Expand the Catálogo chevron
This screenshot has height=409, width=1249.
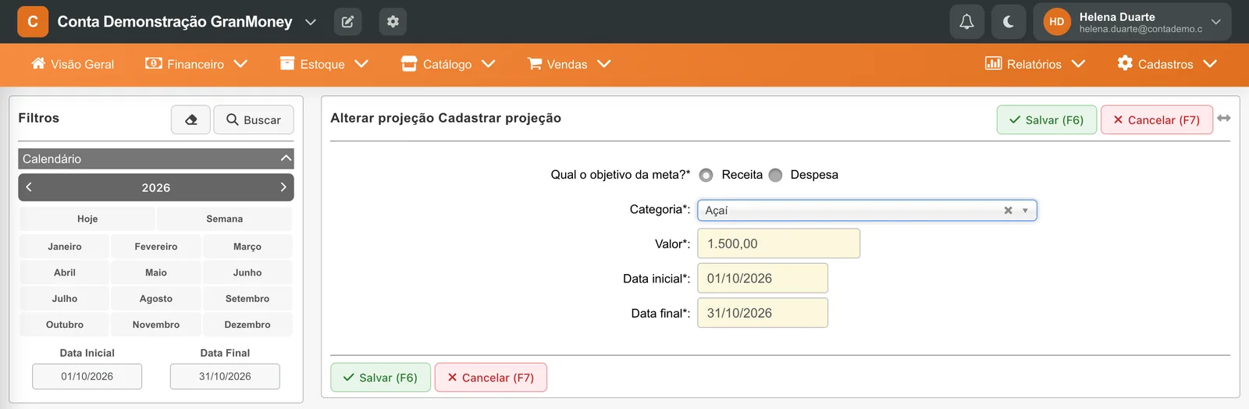pos(488,64)
